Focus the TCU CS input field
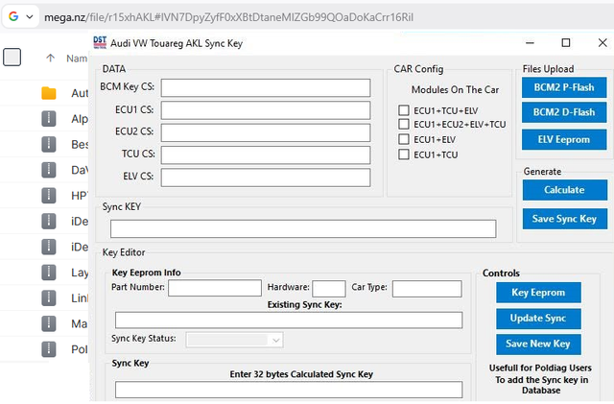 [266, 154]
